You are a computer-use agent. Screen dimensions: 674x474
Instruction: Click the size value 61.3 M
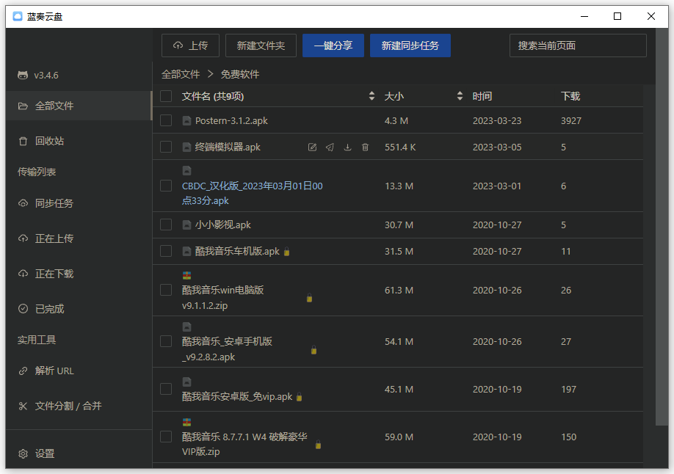point(399,291)
